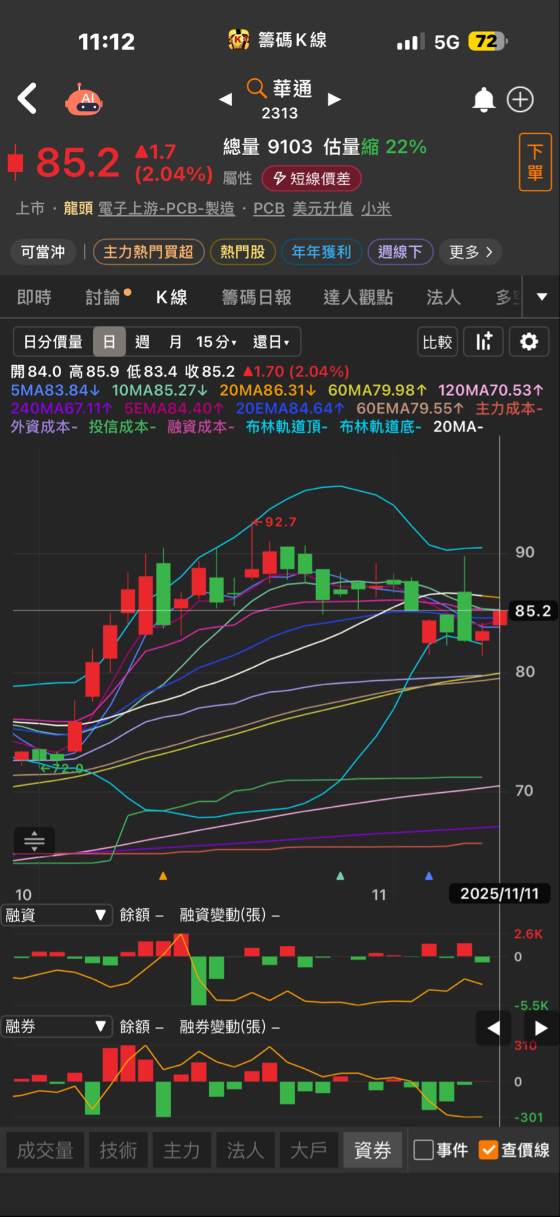Viewport: 560px width, 1217px height.
Task: Open 電子上游-PCB-製造 category link
Action: 166,208
